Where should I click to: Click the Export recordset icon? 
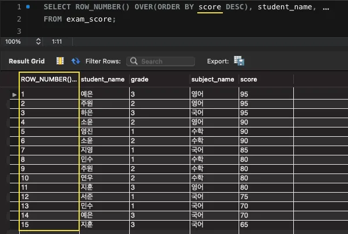coord(239,61)
